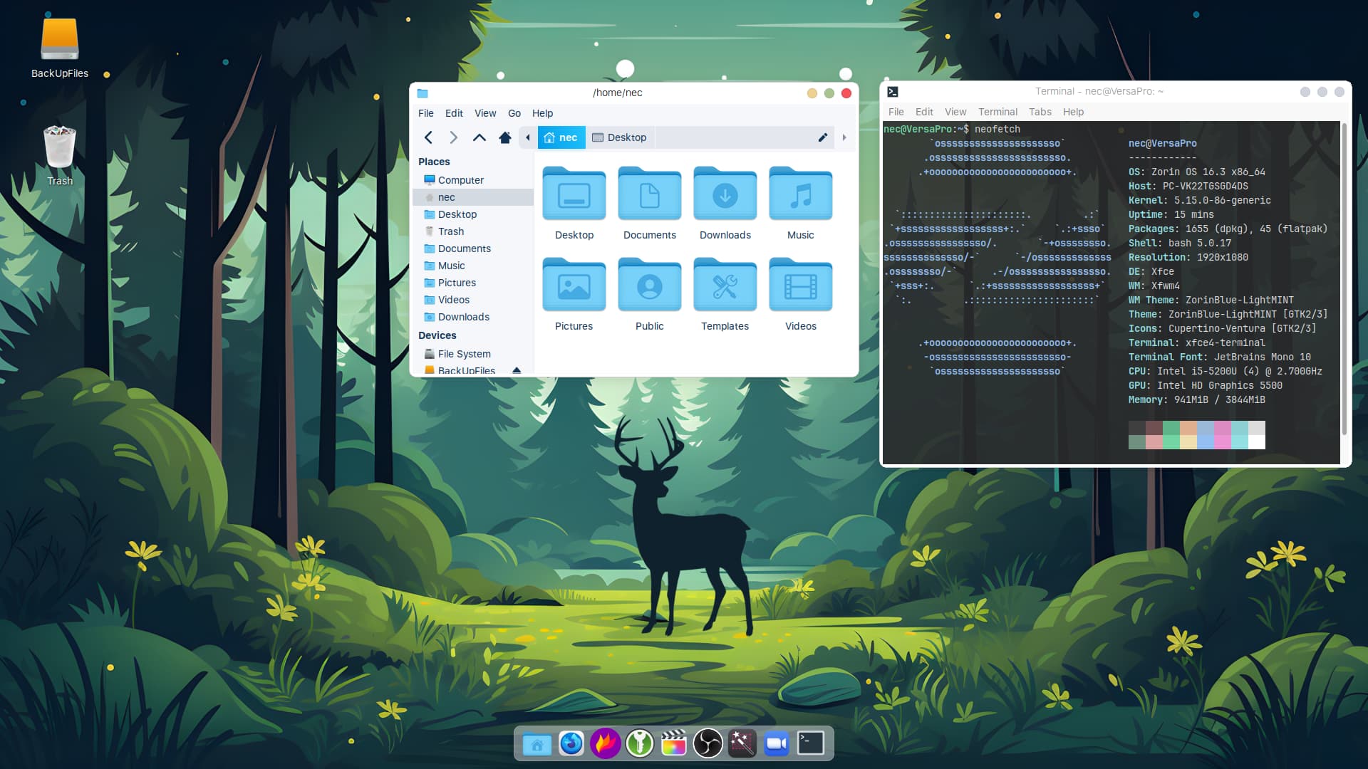Select the Templates folder icon
The height and width of the screenshot is (769, 1368).
[x=725, y=286]
